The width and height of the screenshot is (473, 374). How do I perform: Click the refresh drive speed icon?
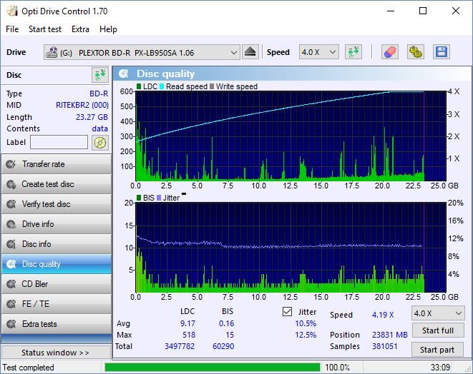[x=353, y=52]
